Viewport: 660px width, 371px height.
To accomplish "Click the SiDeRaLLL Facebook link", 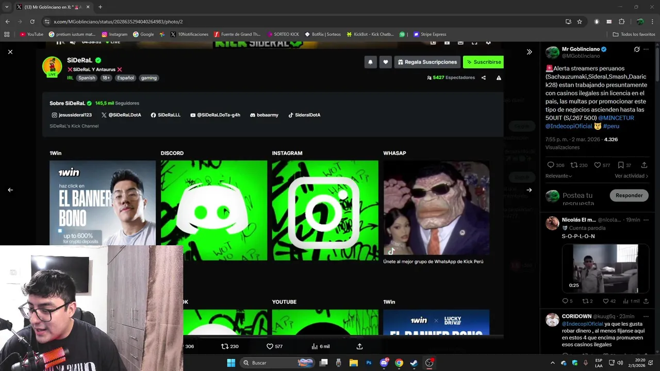I will (x=166, y=115).
